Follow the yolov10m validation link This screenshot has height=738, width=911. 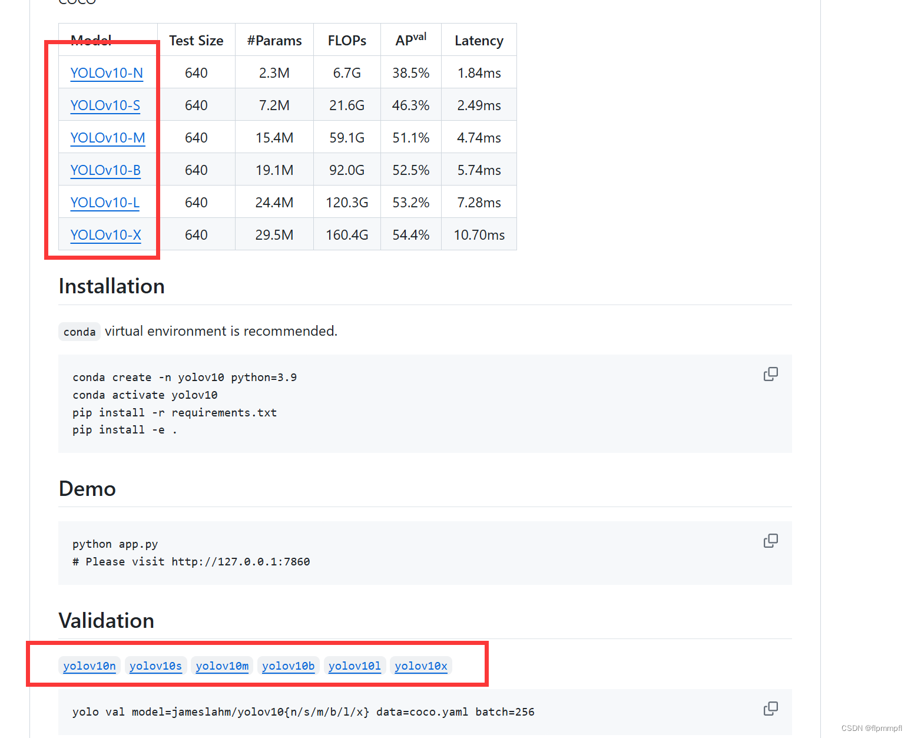pyautogui.click(x=222, y=666)
